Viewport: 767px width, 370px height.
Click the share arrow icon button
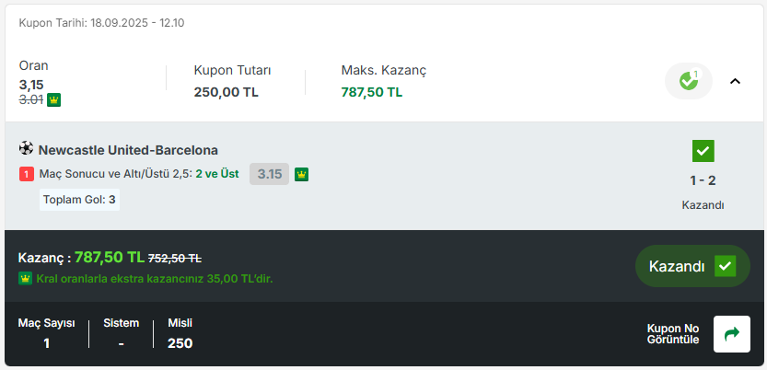click(x=732, y=334)
